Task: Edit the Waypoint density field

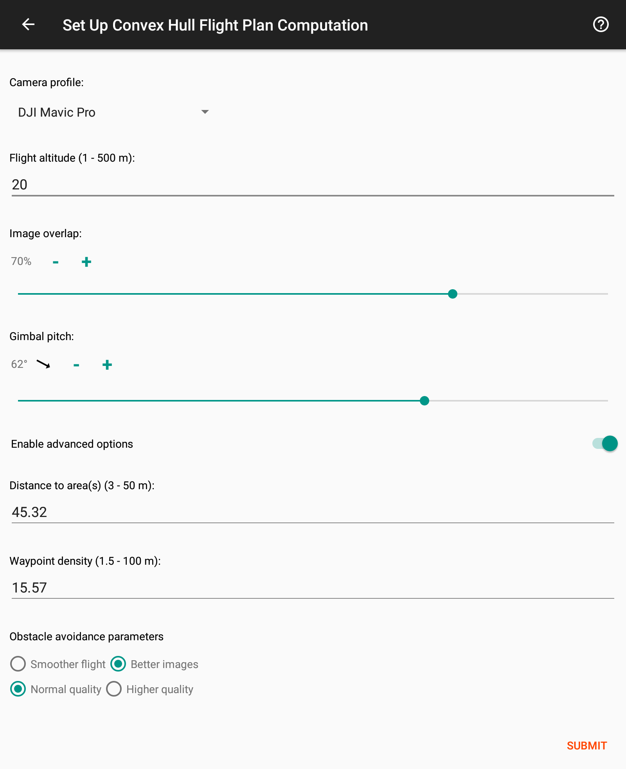Action: 313,588
